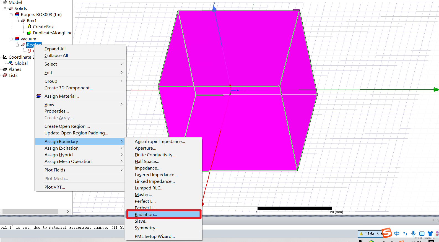The image size is (439, 242).
Task: Collapse the Rogers RO3003 tree node
Action: pos(11,14)
